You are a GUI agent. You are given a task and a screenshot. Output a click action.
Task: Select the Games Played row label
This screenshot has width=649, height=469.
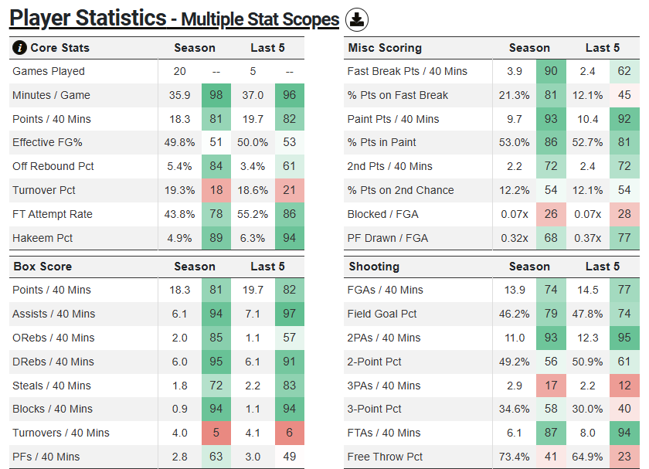pyautogui.click(x=49, y=71)
